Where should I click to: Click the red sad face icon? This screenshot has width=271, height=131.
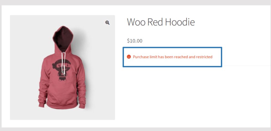129,57
